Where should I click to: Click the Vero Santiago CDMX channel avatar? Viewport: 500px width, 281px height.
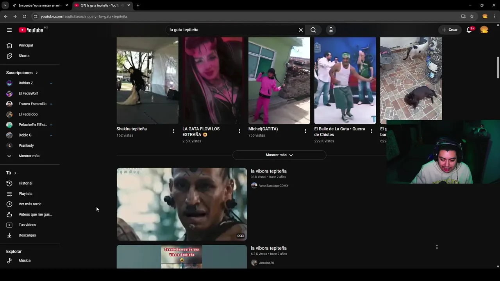click(x=254, y=186)
